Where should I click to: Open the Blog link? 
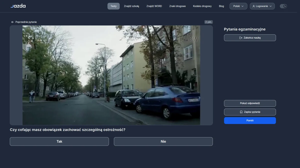221,6
